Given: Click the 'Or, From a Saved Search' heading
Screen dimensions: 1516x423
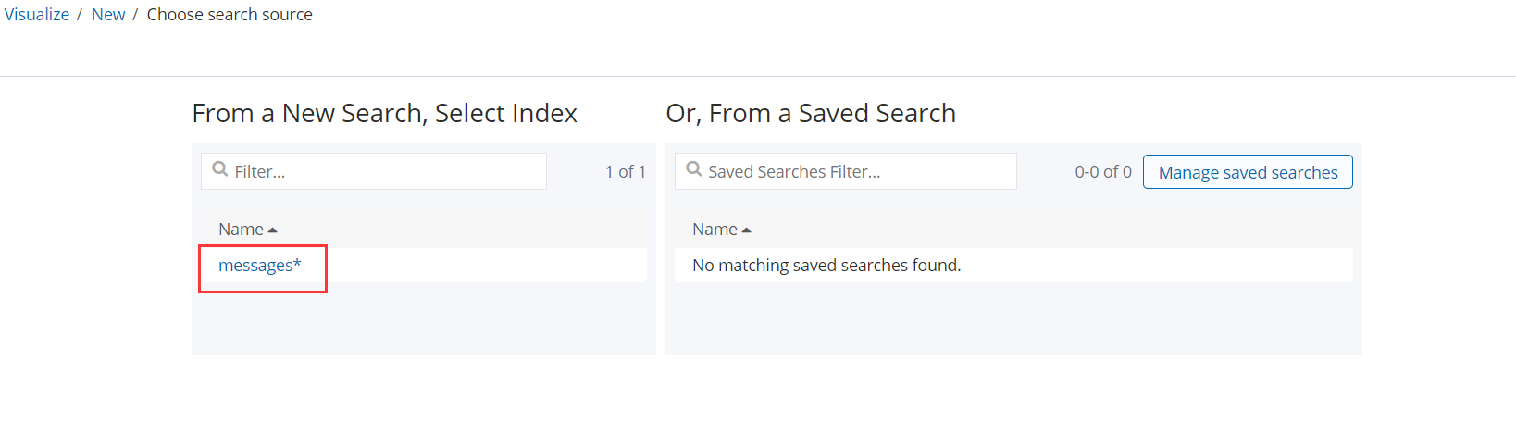Looking at the screenshot, I should tap(811, 113).
